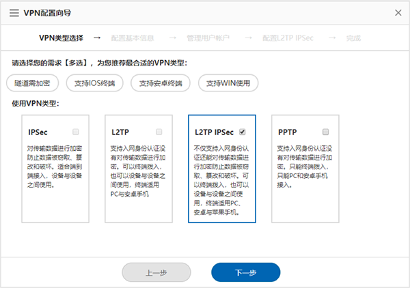This screenshot has height=288, width=410.
Task: Open the 管理用户帐户 wizard step
Action: tap(208, 38)
